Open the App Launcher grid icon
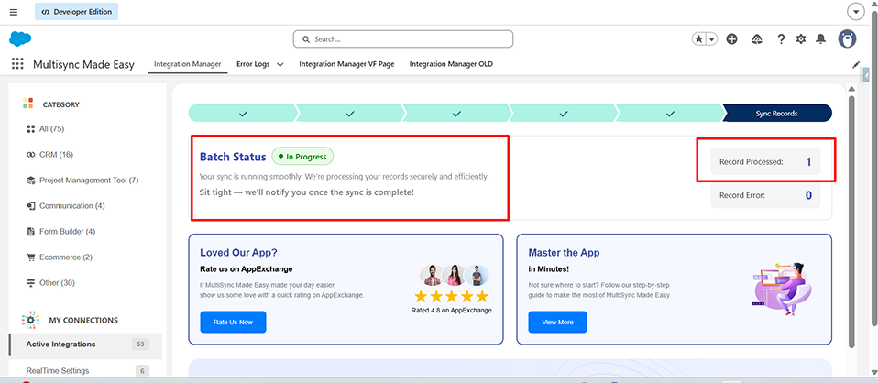Screen dimensions: 878x383 (18, 64)
